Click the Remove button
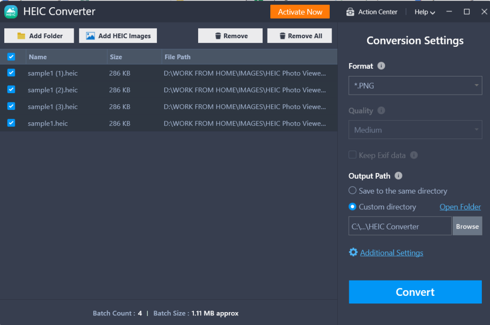The height and width of the screenshot is (325, 490). tap(230, 36)
